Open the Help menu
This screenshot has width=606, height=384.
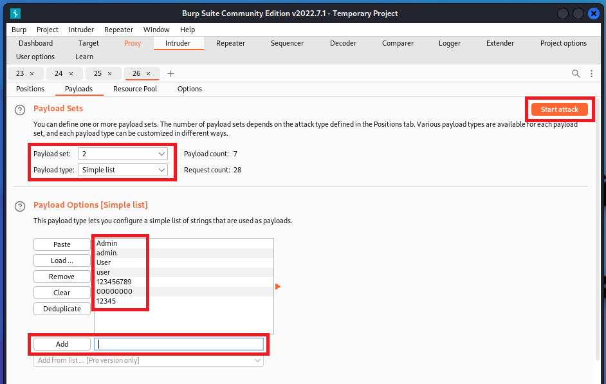point(187,30)
